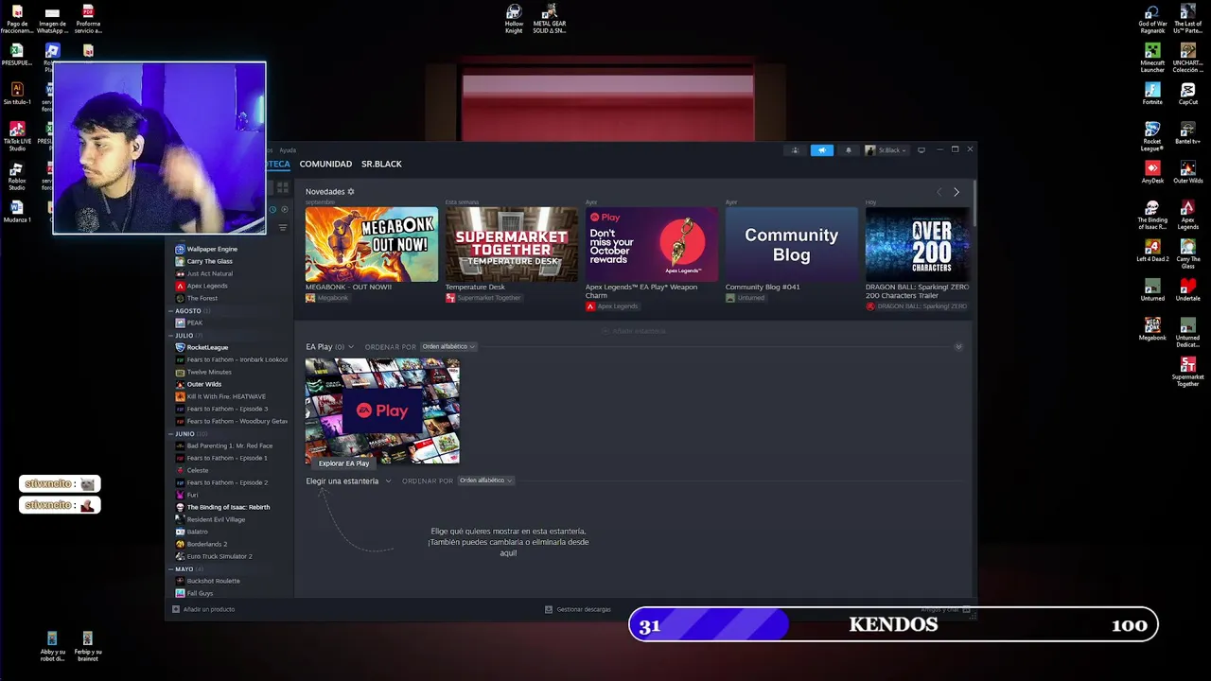Click the blue announcements megaphone button
Screen dimensions: 1211x681
click(822, 150)
